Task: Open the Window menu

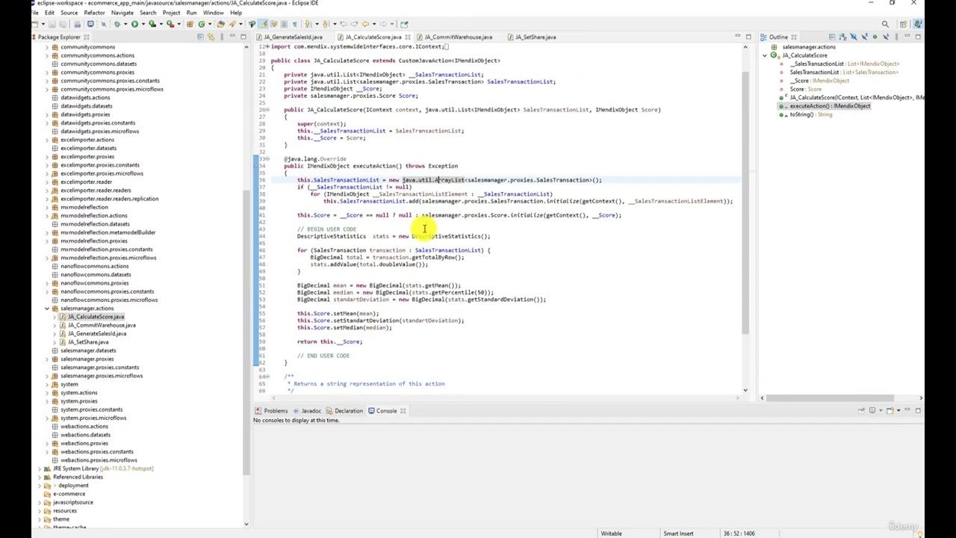Action: pos(213,13)
